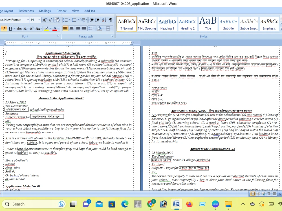Click the Grow Font icon
282x211 pixels.
(x=44, y=20)
